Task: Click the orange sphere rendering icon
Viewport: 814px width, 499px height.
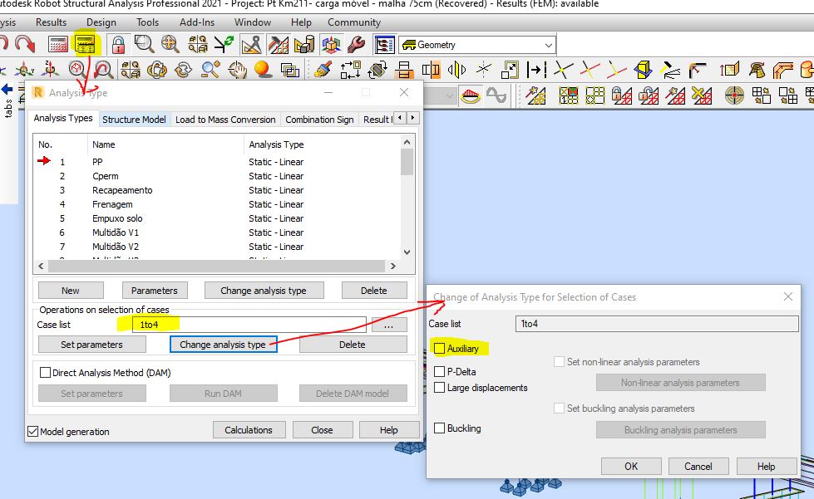Action: click(264, 70)
